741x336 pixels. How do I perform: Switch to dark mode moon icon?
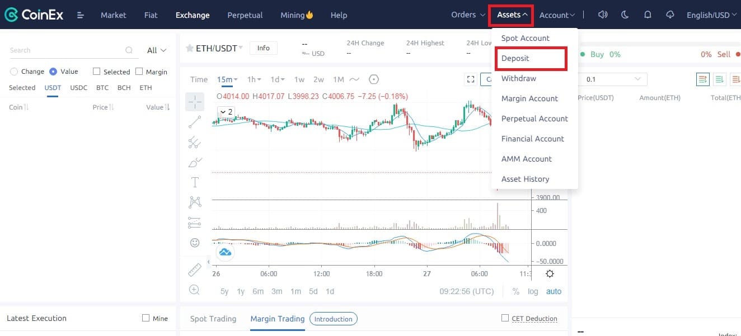coord(625,15)
